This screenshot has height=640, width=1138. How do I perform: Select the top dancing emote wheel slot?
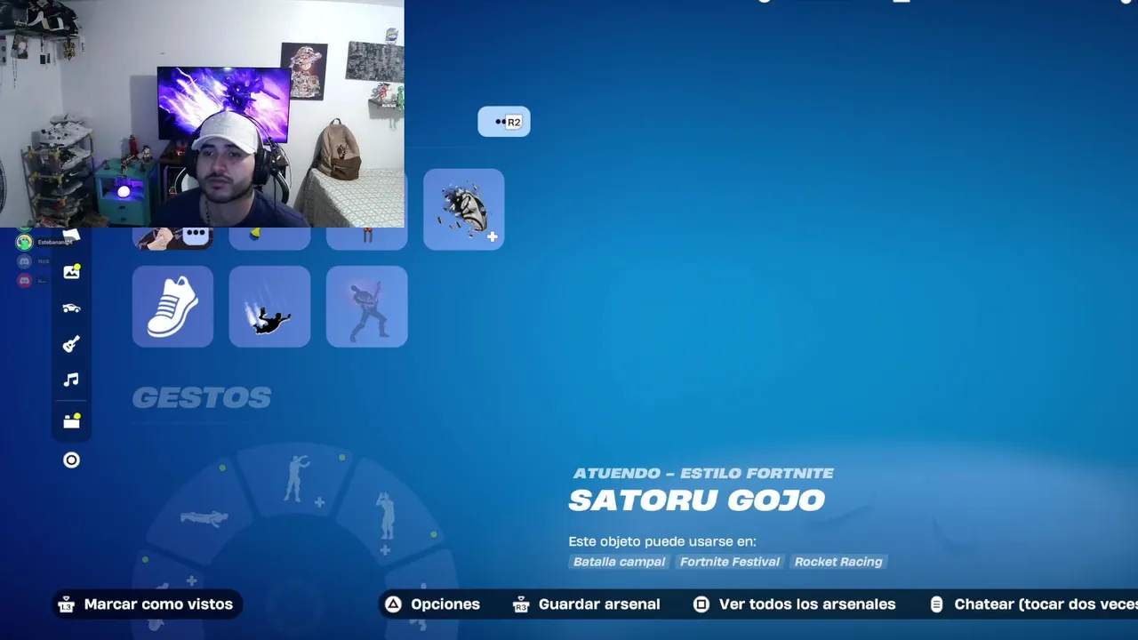pos(296,478)
